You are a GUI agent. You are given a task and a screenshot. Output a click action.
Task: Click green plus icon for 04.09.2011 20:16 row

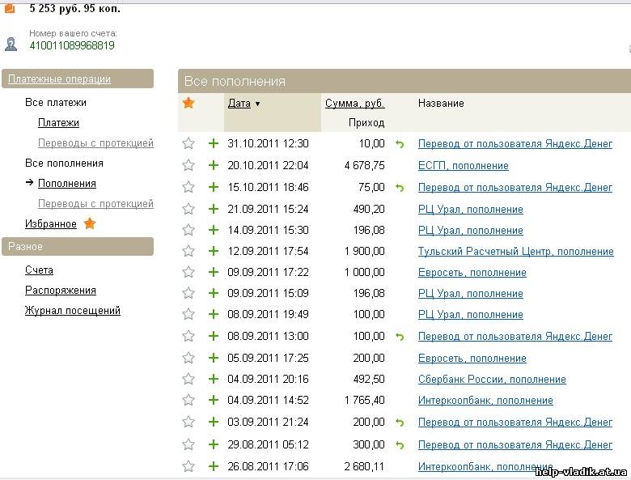click(x=214, y=379)
